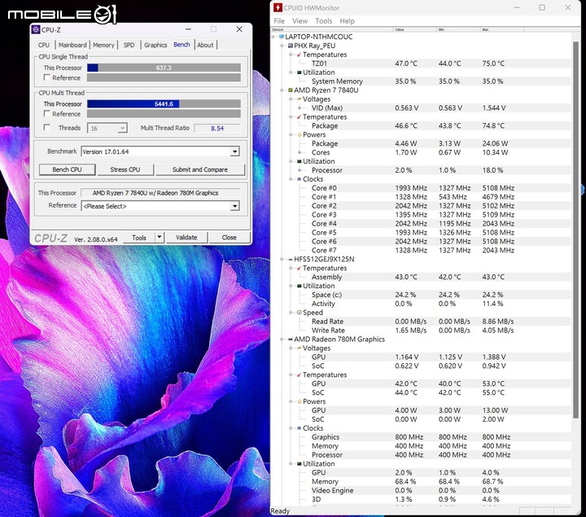Click the CPU Voltages lightning icon
586x517 pixels.
pos(300,99)
